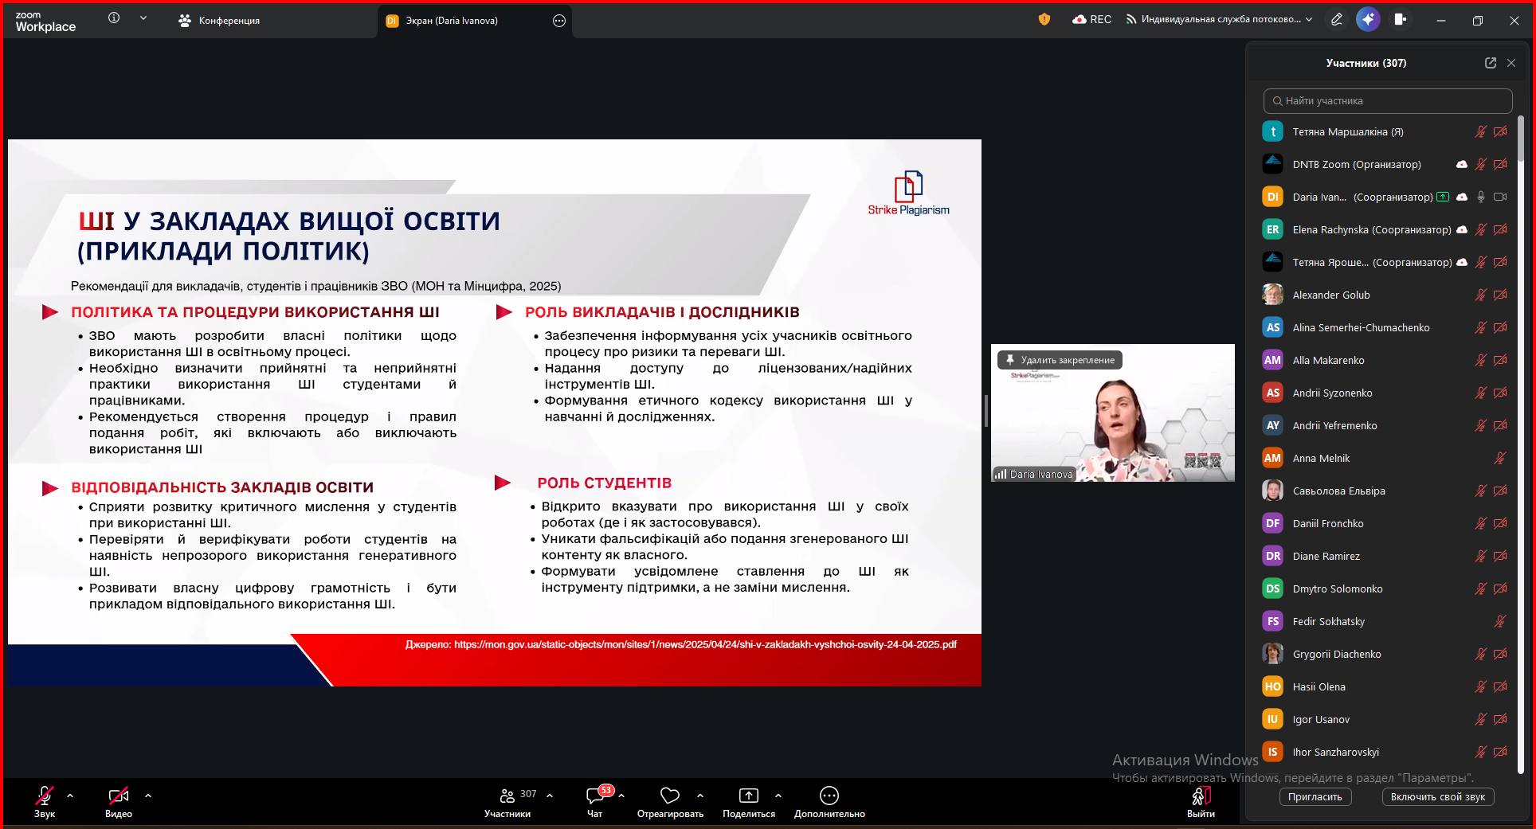Expand video options arrow next to Видео
The height and width of the screenshot is (829, 1536).
148,796
